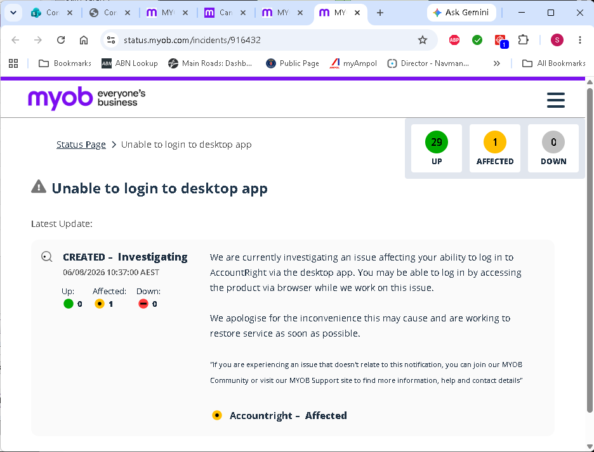Image resolution: width=594 pixels, height=452 pixels.
Task: Close the first SharePoint tab
Action: [x=70, y=13]
